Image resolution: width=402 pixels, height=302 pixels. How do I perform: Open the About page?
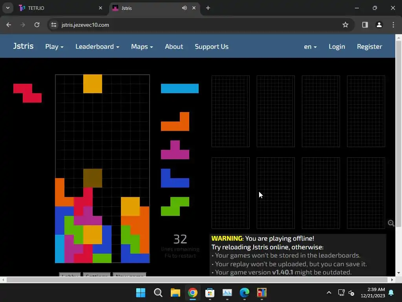point(174,46)
